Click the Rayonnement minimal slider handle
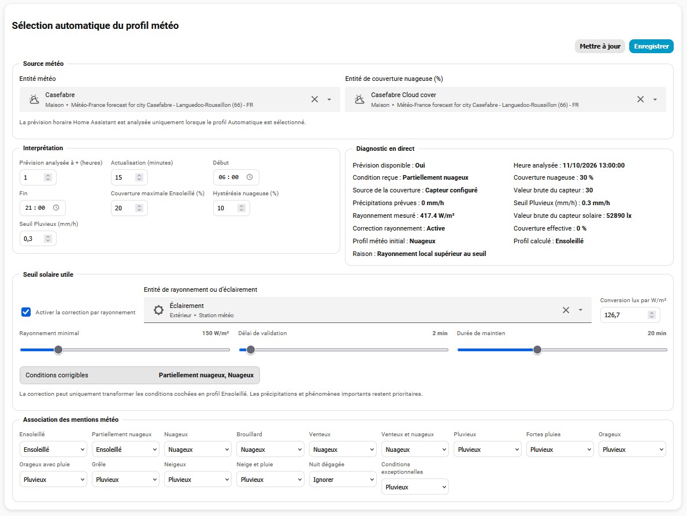 tap(58, 350)
